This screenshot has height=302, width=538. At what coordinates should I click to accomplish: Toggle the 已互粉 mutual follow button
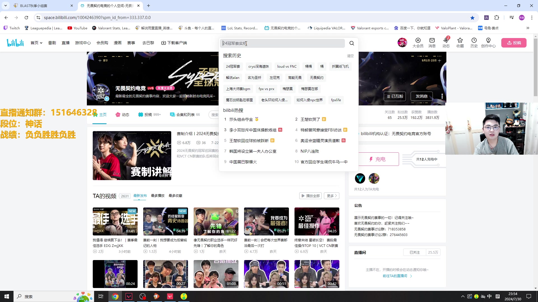pos(395,96)
